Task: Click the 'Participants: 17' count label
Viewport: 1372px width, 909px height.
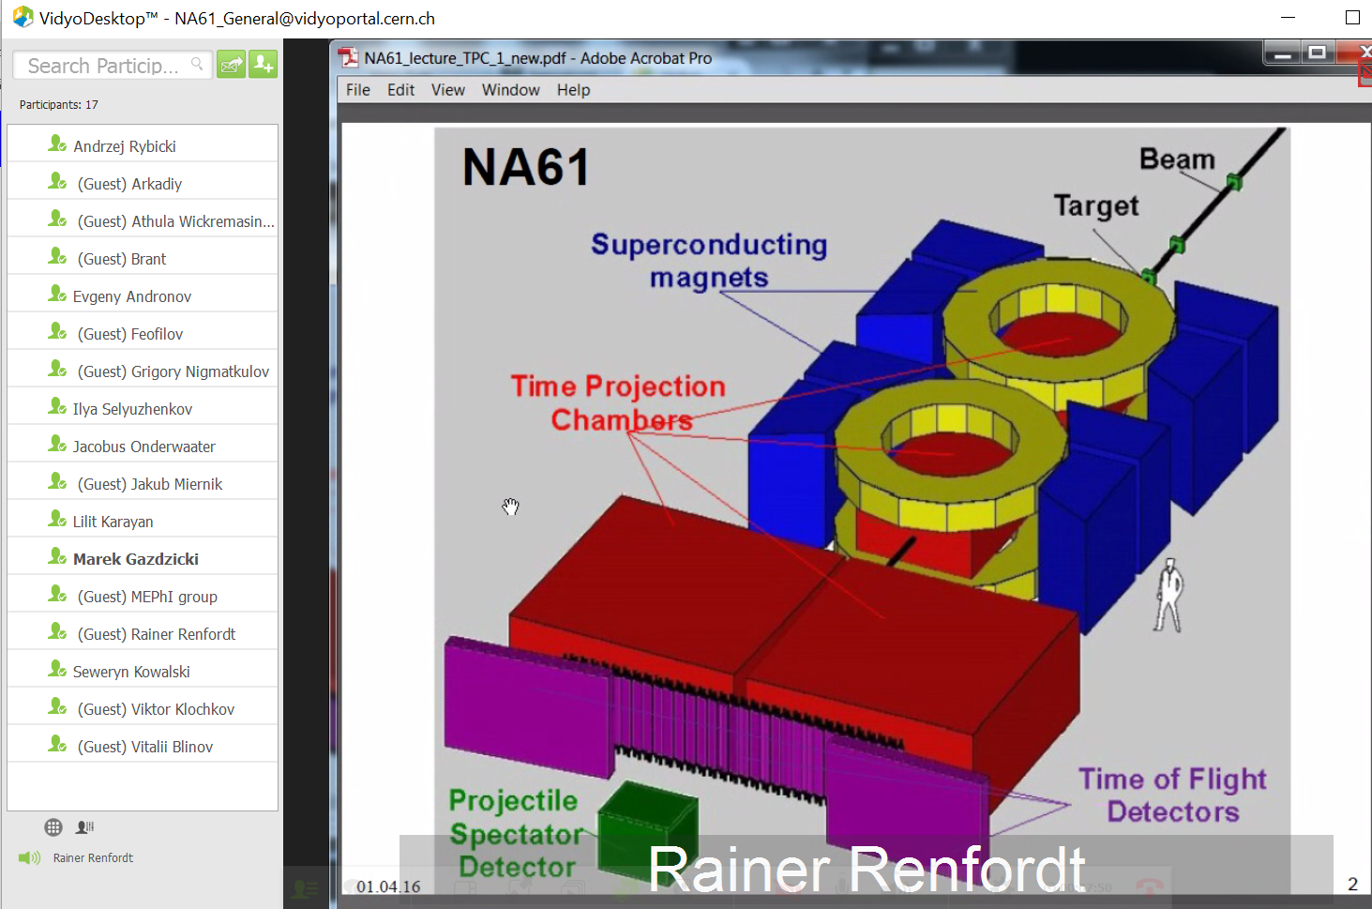Action: (59, 105)
